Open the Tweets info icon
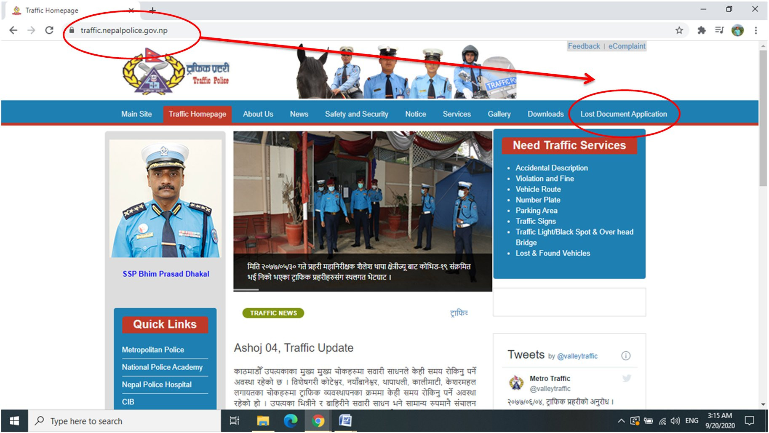This screenshot has width=769, height=433. click(x=626, y=356)
